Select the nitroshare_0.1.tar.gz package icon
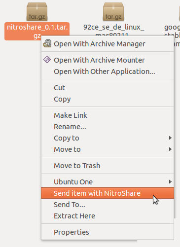Image resolution: width=180 pixels, height=247 pixels. pos(37,11)
